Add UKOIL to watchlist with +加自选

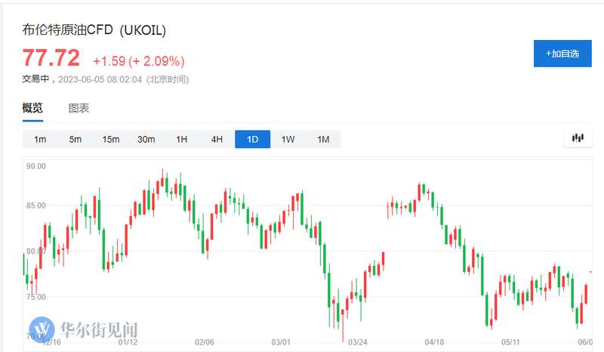[x=562, y=54]
